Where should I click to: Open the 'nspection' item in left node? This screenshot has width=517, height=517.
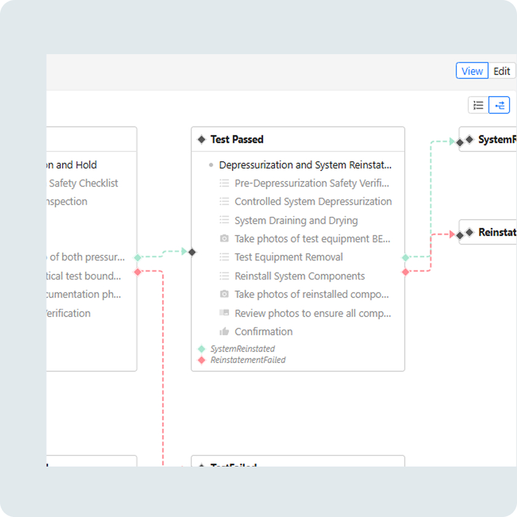[67, 201]
